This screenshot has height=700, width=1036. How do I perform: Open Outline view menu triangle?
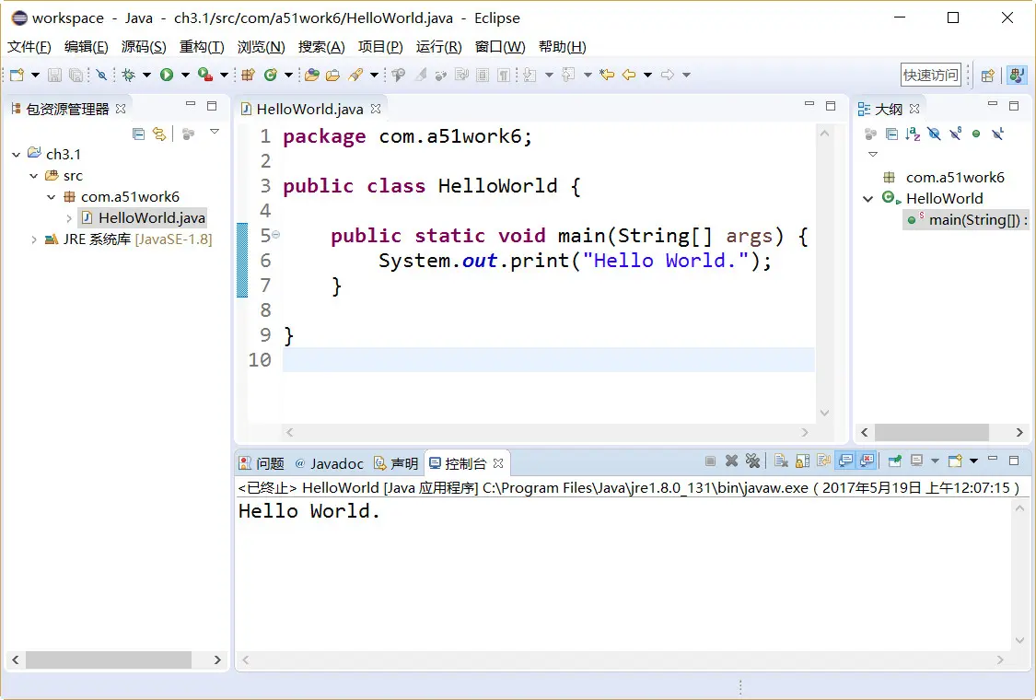(873, 154)
